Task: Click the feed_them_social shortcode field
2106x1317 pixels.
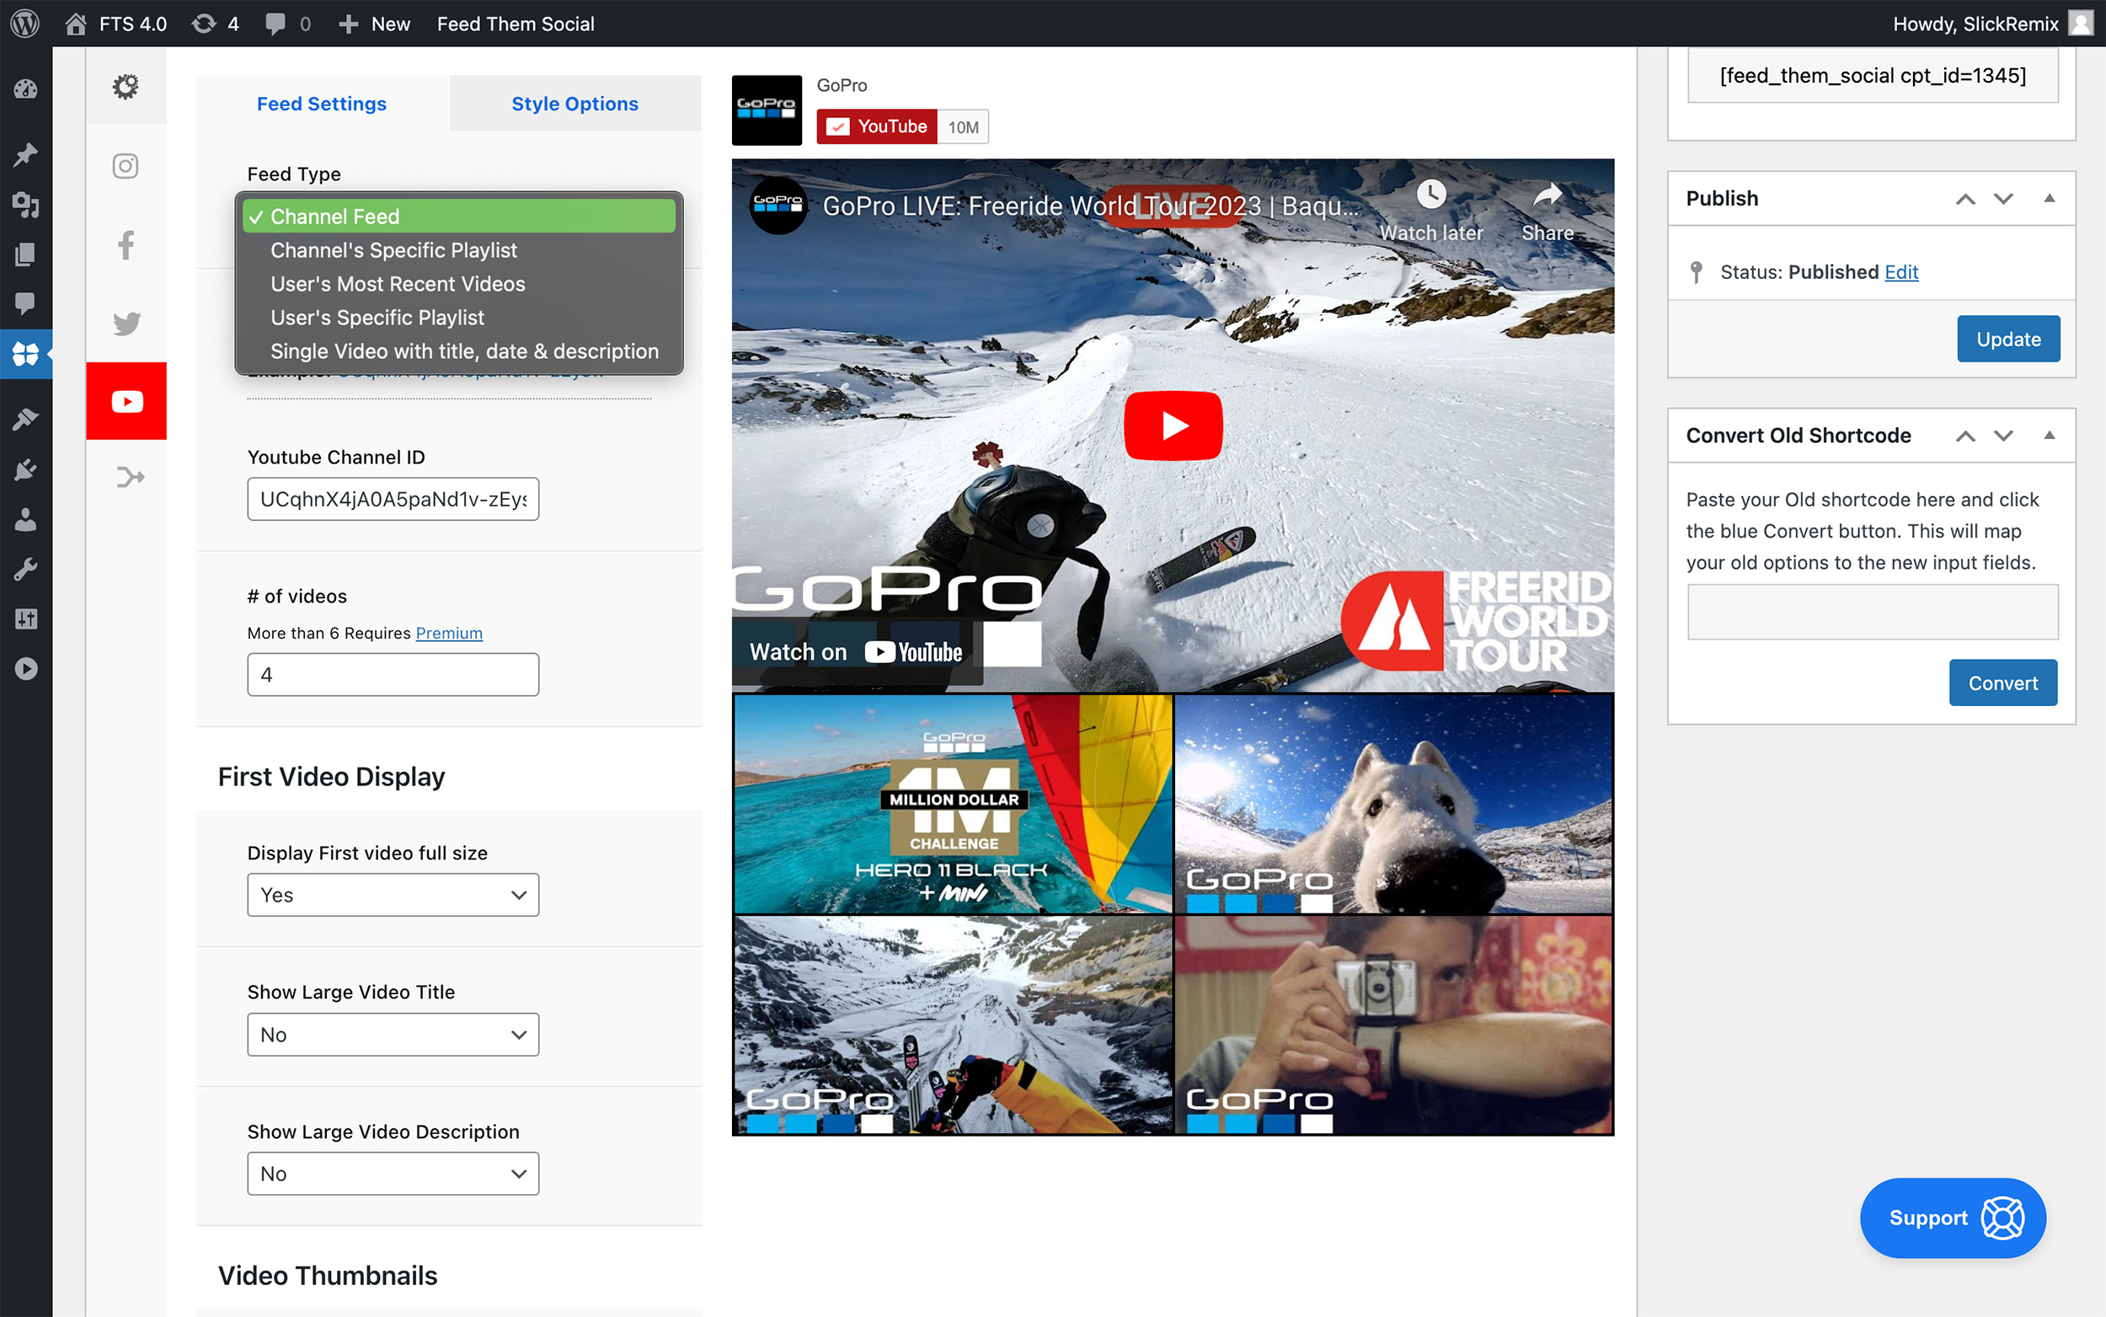Action: click(1873, 76)
